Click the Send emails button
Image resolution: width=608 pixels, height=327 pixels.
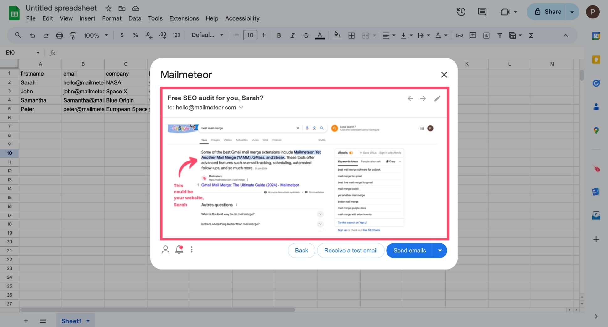pyautogui.click(x=410, y=251)
